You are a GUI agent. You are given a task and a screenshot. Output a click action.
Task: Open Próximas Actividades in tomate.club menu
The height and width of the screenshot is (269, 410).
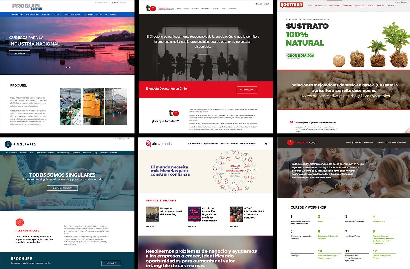pyautogui.click(x=397, y=142)
